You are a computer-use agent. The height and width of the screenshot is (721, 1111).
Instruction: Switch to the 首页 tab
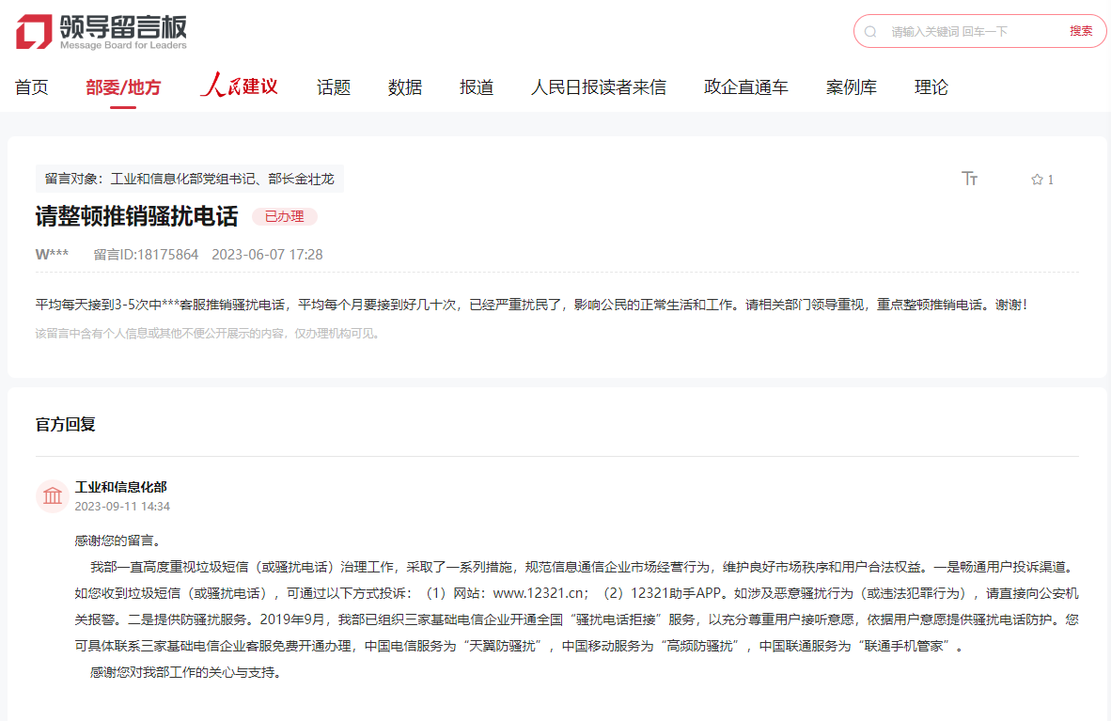tap(31, 86)
